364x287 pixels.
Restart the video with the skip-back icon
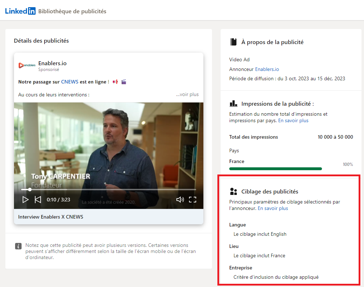coord(38,200)
